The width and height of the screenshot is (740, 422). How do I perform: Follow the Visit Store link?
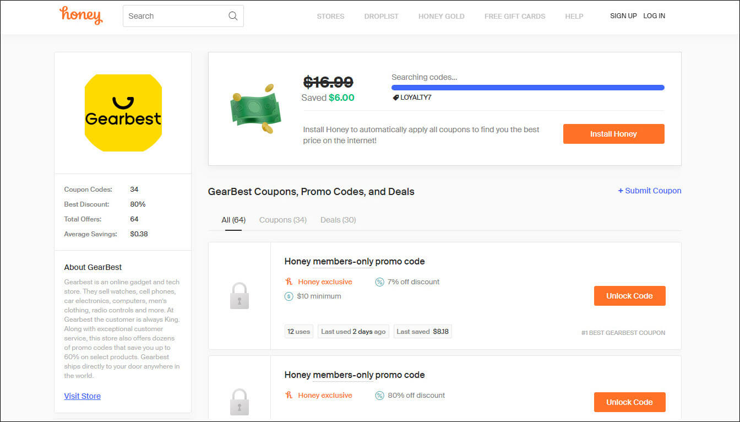pos(83,396)
